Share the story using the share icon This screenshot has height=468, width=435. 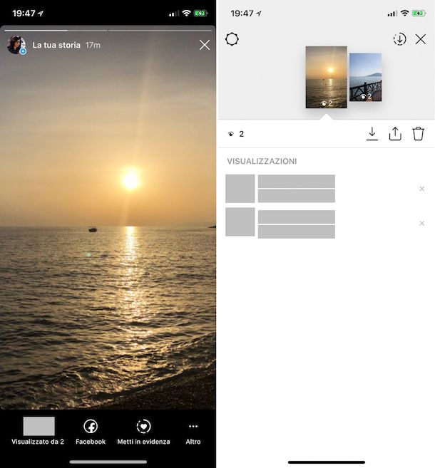pos(395,134)
